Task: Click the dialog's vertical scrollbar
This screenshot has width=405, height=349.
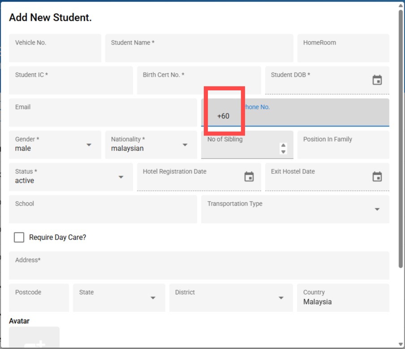Action: (x=401, y=134)
